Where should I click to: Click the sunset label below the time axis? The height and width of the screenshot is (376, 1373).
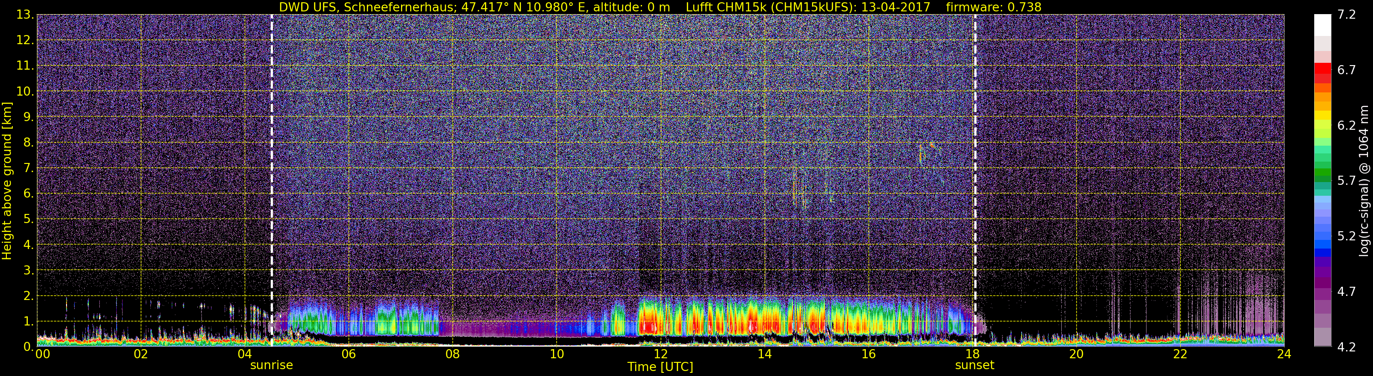coord(974,366)
